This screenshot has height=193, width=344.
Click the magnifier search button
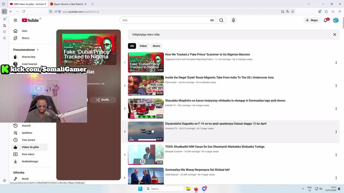pos(221,20)
